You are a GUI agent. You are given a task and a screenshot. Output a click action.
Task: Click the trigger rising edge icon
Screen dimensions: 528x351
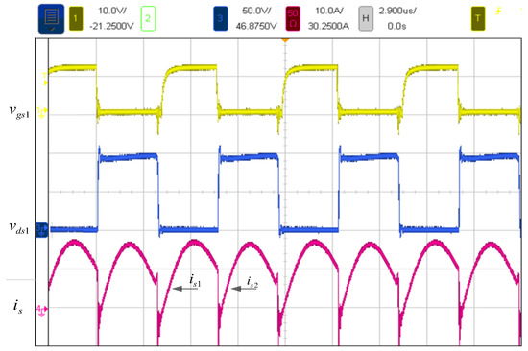tap(498, 12)
